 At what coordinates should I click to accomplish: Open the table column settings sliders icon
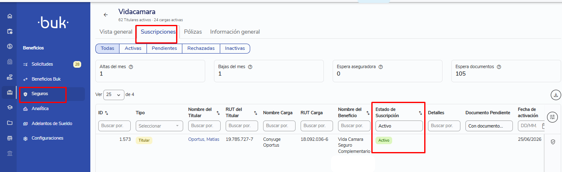552,117
